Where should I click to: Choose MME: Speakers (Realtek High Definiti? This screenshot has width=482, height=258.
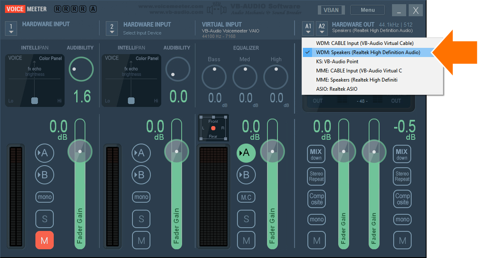coord(372,80)
